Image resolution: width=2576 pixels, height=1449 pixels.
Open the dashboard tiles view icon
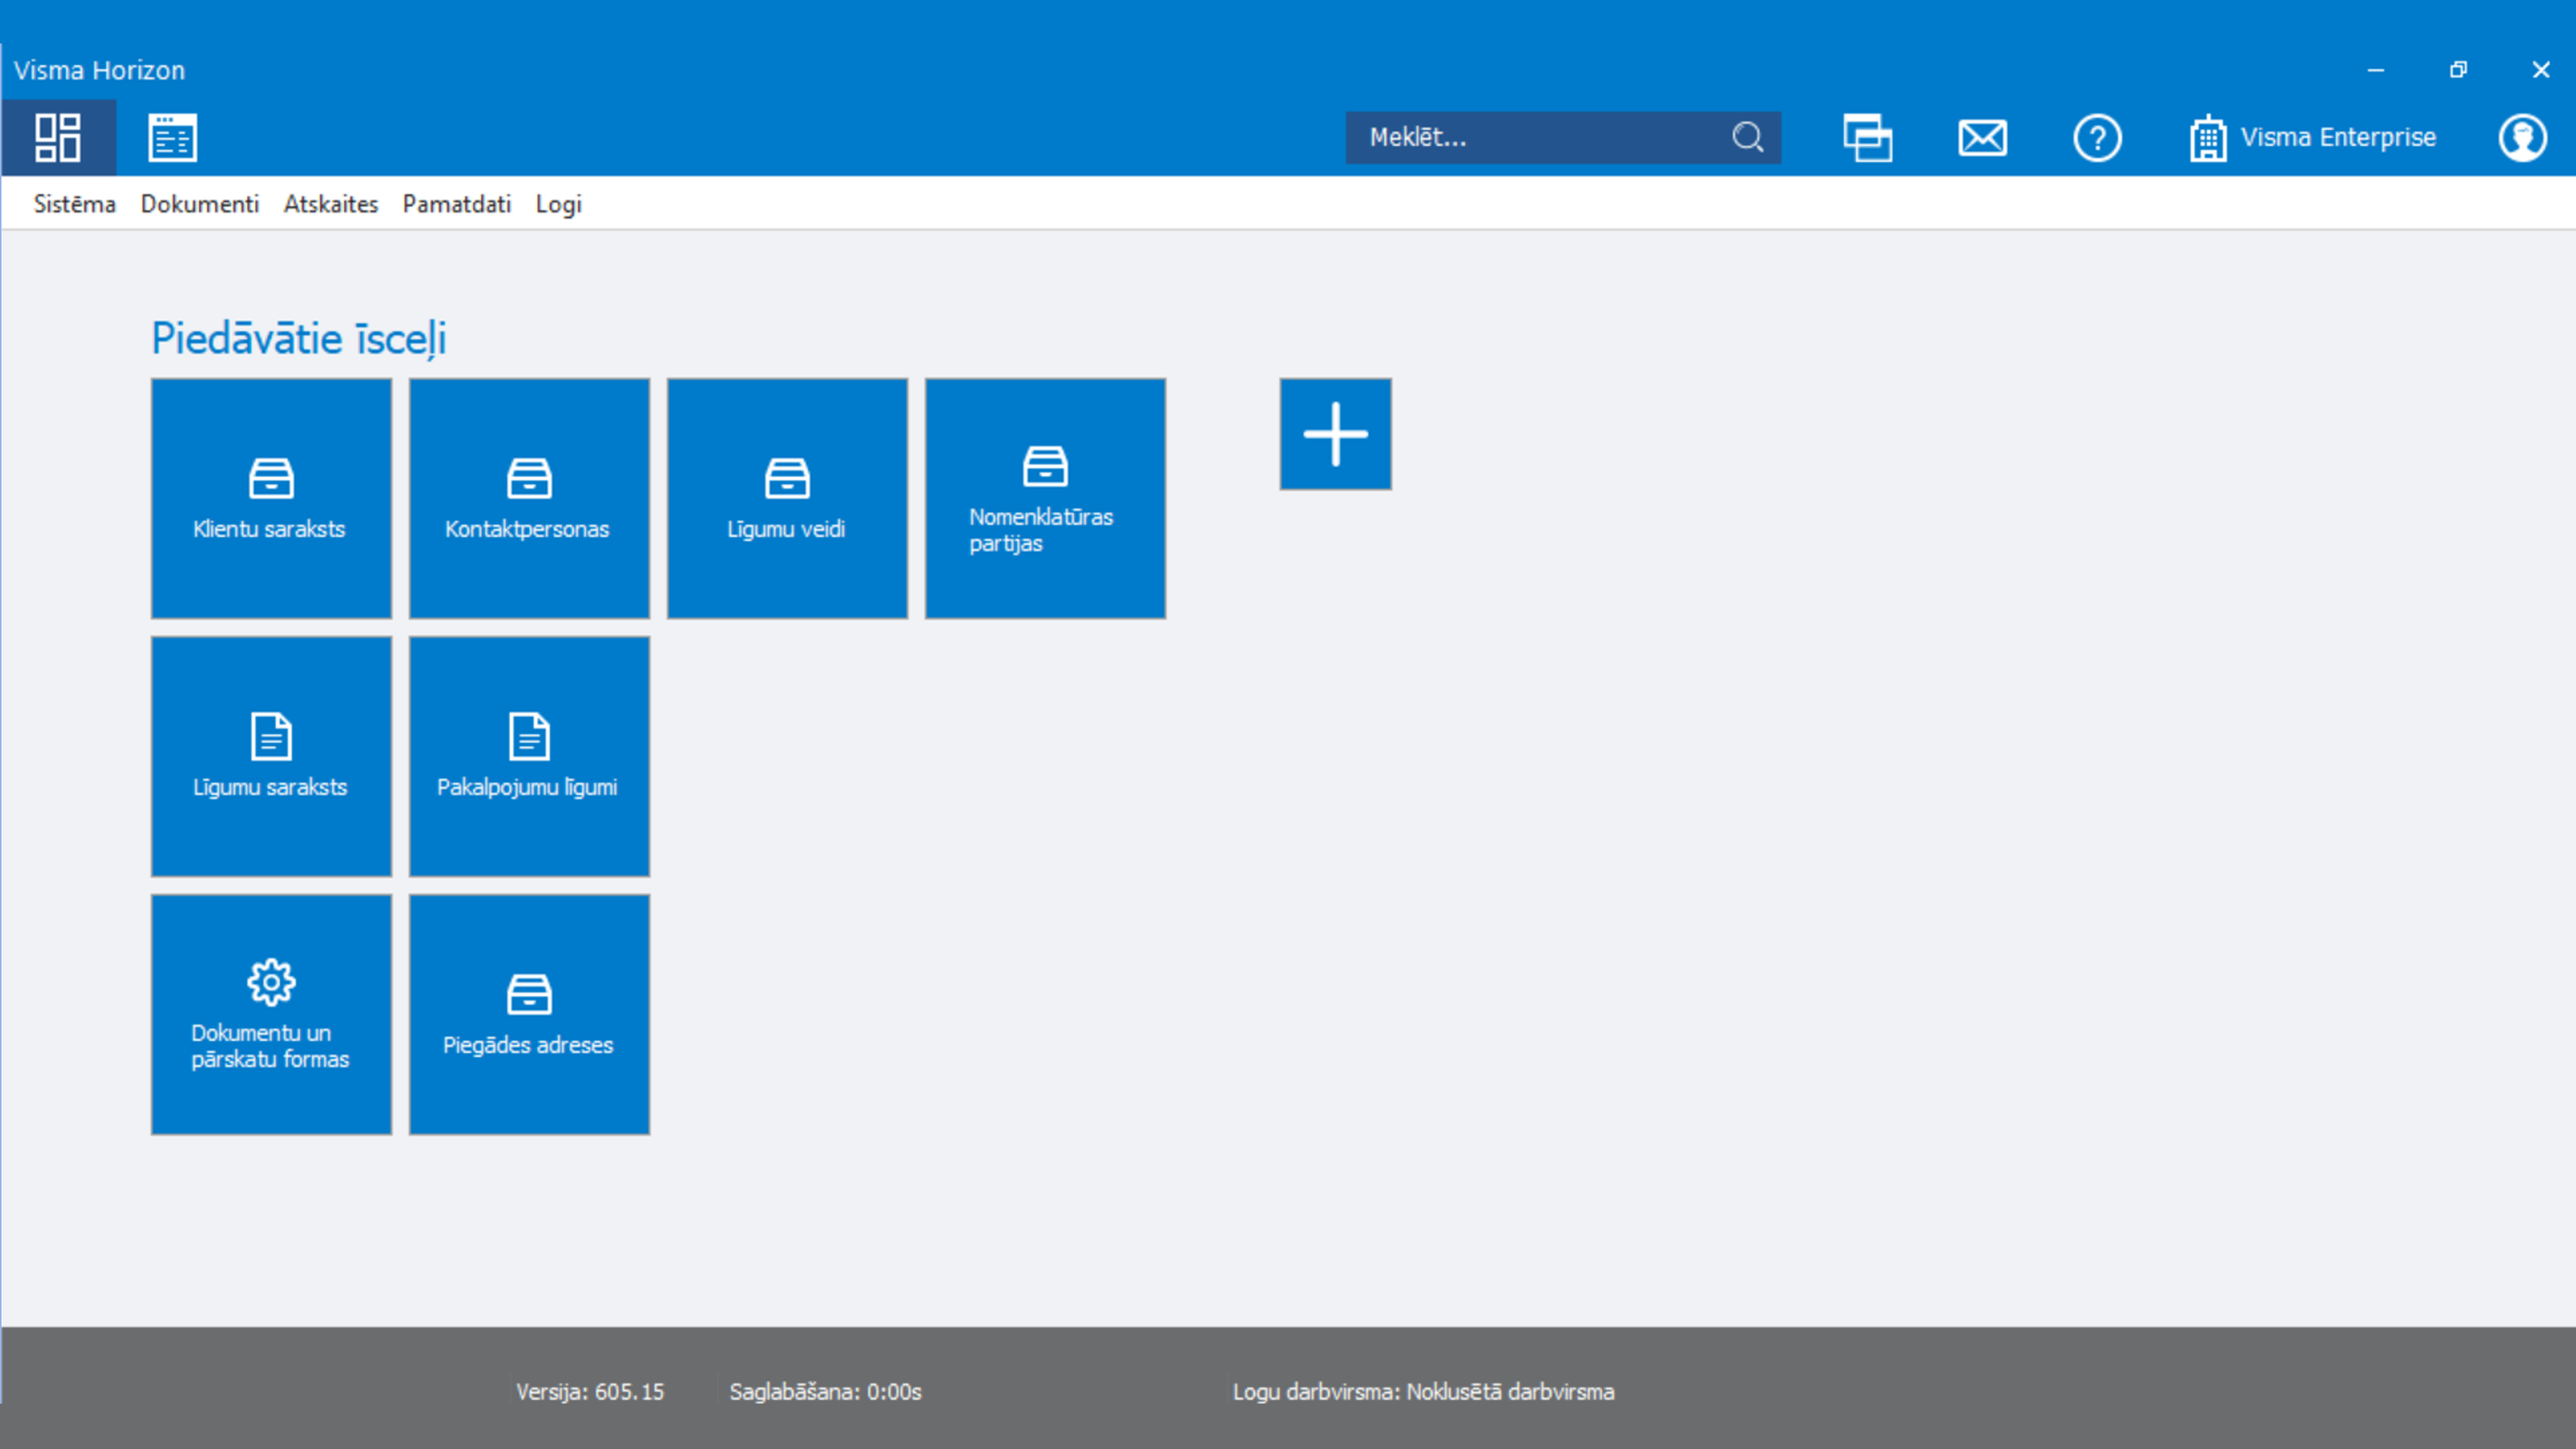click(x=58, y=137)
